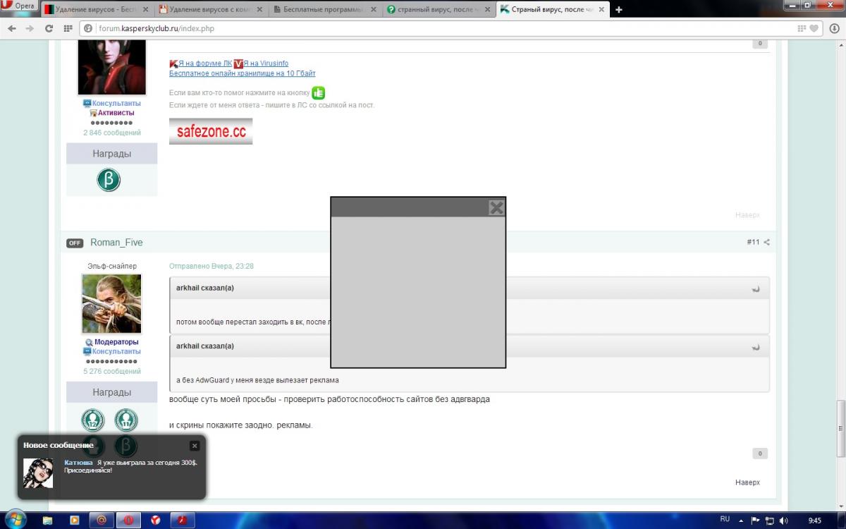Image resolution: width=846 pixels, height=529 pixels.
Task: Open Action Center flag tray icon
Action: pyautogui.click(x=756, y=521)
